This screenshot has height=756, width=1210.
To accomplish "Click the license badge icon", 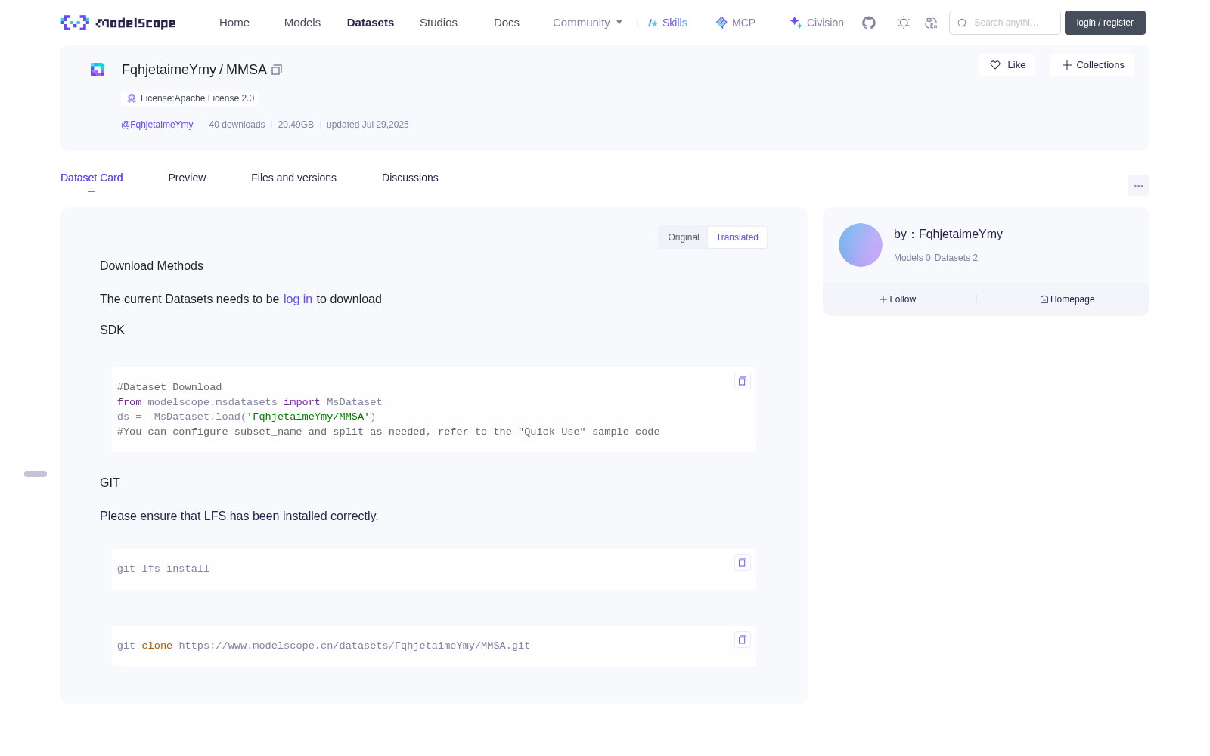I will coord(132,98).
